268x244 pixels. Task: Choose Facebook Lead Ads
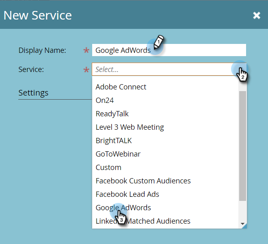click(165, 194)
